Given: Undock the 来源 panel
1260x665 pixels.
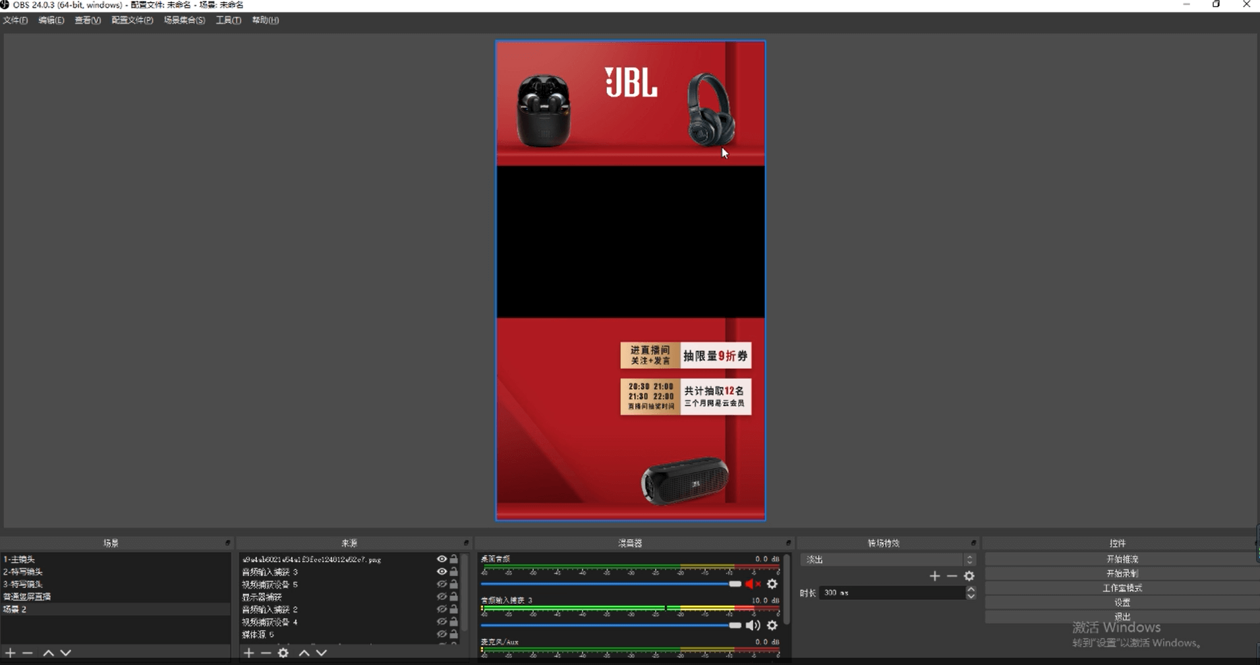Looking at the screenshot, I should 466,543.
